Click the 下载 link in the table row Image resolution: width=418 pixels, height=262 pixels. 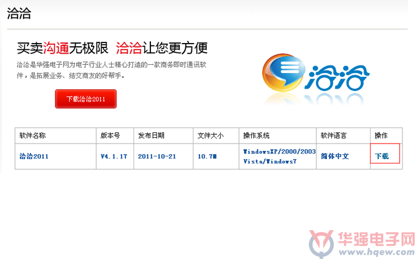click(382, 156)
